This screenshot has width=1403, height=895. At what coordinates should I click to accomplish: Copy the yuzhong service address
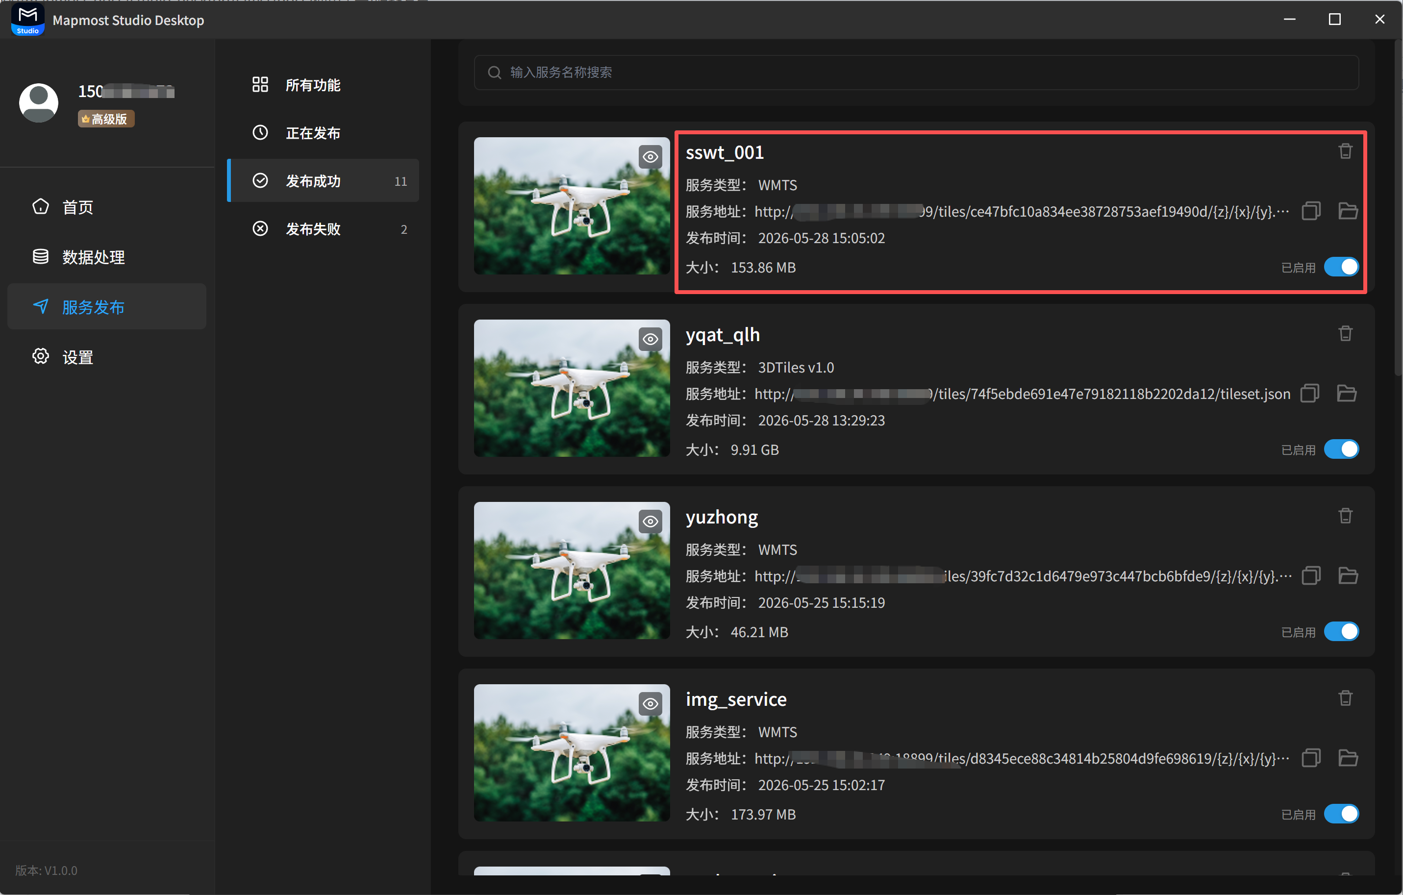point(1311,576)
